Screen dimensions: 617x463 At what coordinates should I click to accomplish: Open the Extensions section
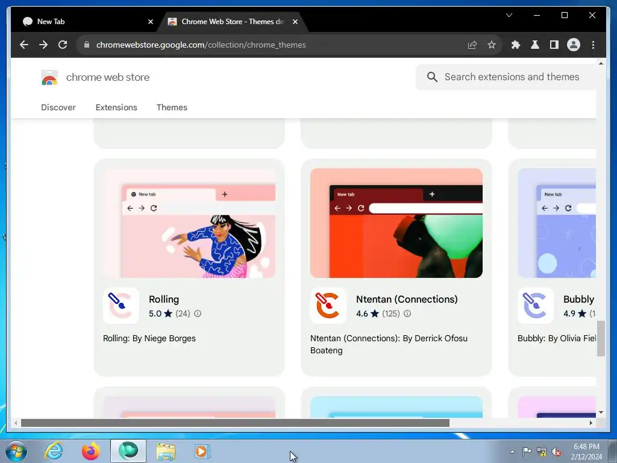point(116,107)
